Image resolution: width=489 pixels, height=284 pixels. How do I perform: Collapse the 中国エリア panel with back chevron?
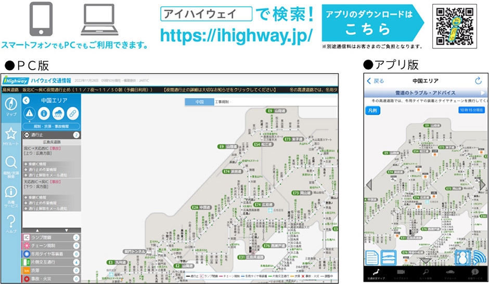pos(26,100)
